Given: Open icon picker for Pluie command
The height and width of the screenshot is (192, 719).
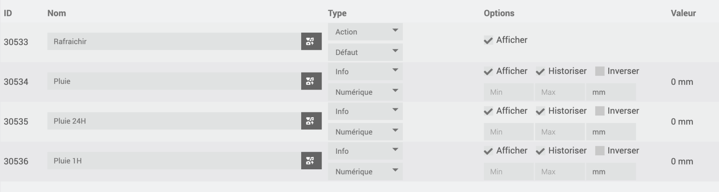Looking at the screenshot, I should tap(311, 81).
